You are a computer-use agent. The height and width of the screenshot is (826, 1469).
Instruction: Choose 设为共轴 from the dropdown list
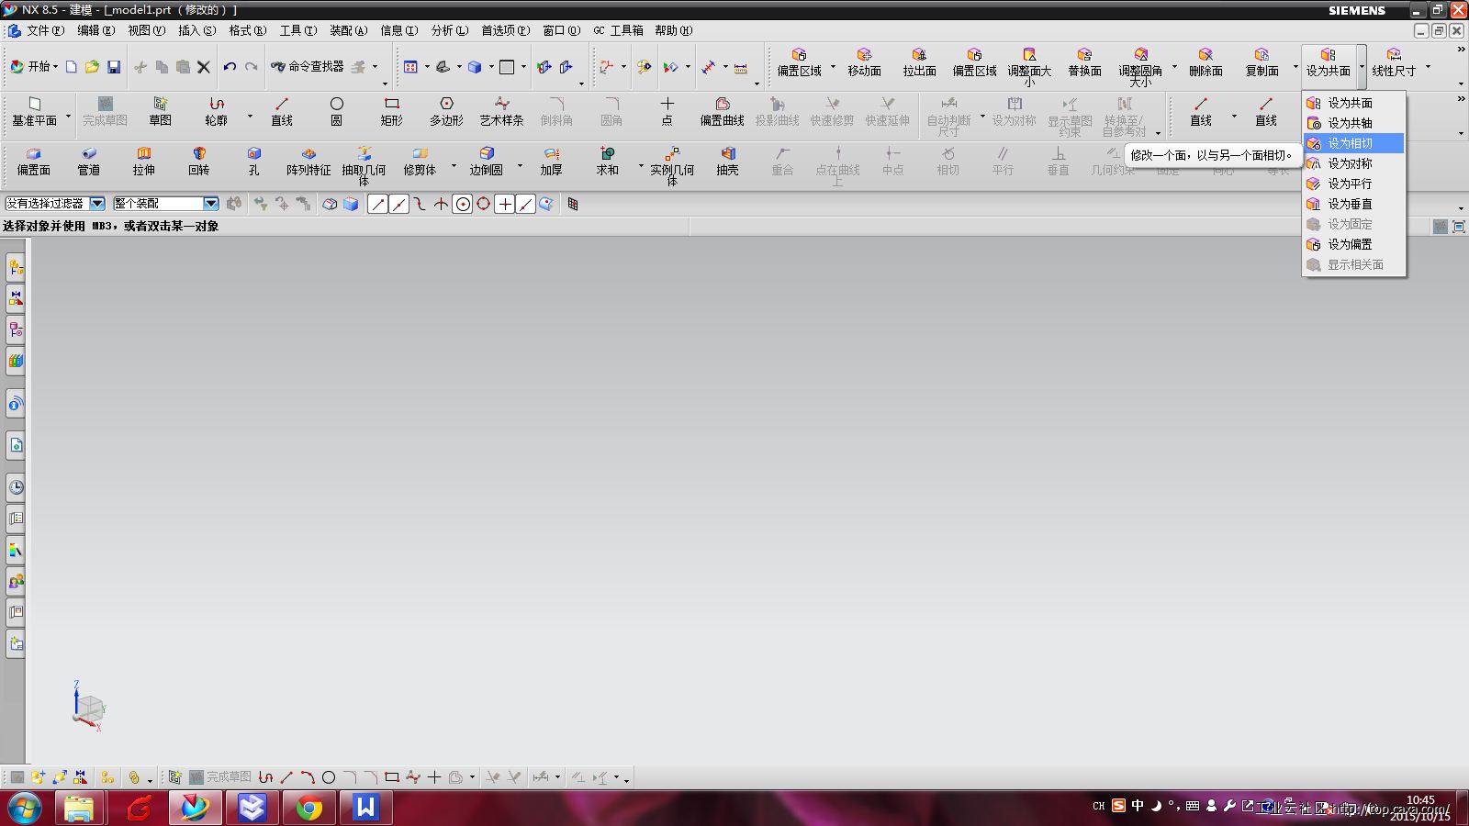pos(1354,123)
